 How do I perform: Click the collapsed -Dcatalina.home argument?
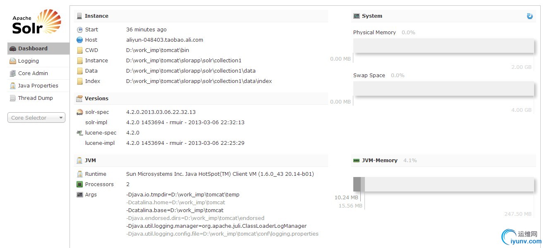tap(175, 203)
